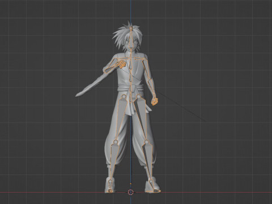Screen dimensions: 272x204
Task: Click the knee joint sphere on viewer's left
Action: [115, 142]
